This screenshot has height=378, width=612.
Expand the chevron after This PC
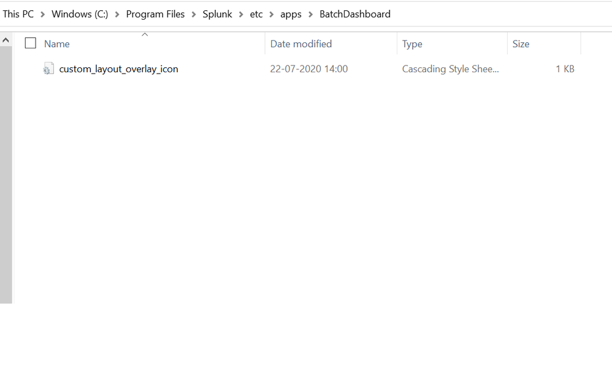pyautogui.click(x=43, y=14)
